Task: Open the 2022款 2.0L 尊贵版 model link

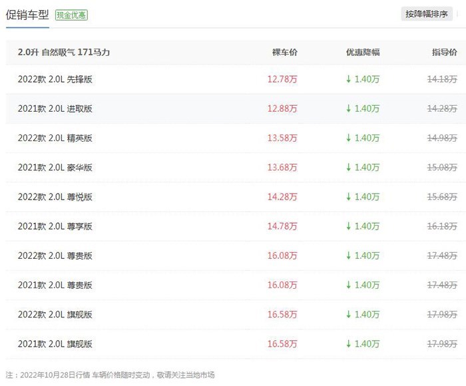Action: (55, 256)
